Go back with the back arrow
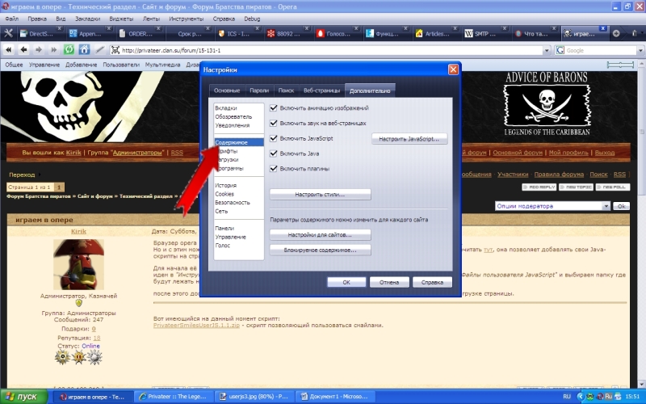Viewport: 646px width, 404px height. coord(24,50)
